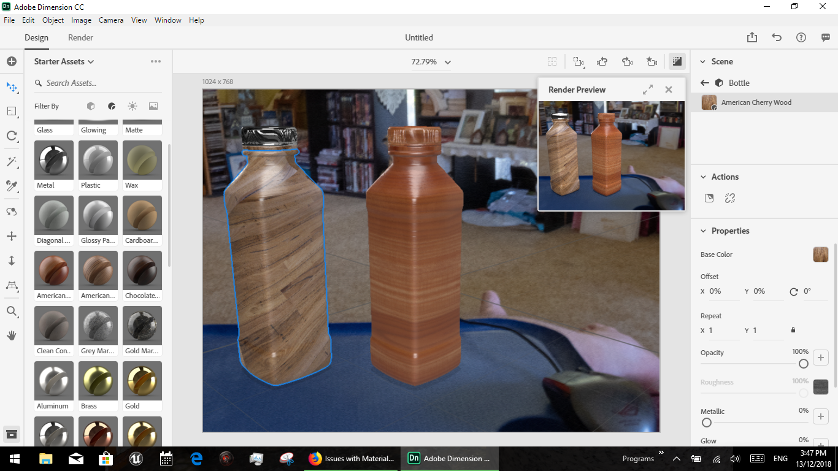Image resolution: width=838 pixels, height=471 pixels.
Task: Open the assets panel more options menu
Action: [x=156, y=61]
